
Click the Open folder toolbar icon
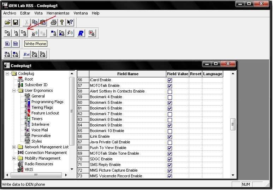tap(7, 22)
